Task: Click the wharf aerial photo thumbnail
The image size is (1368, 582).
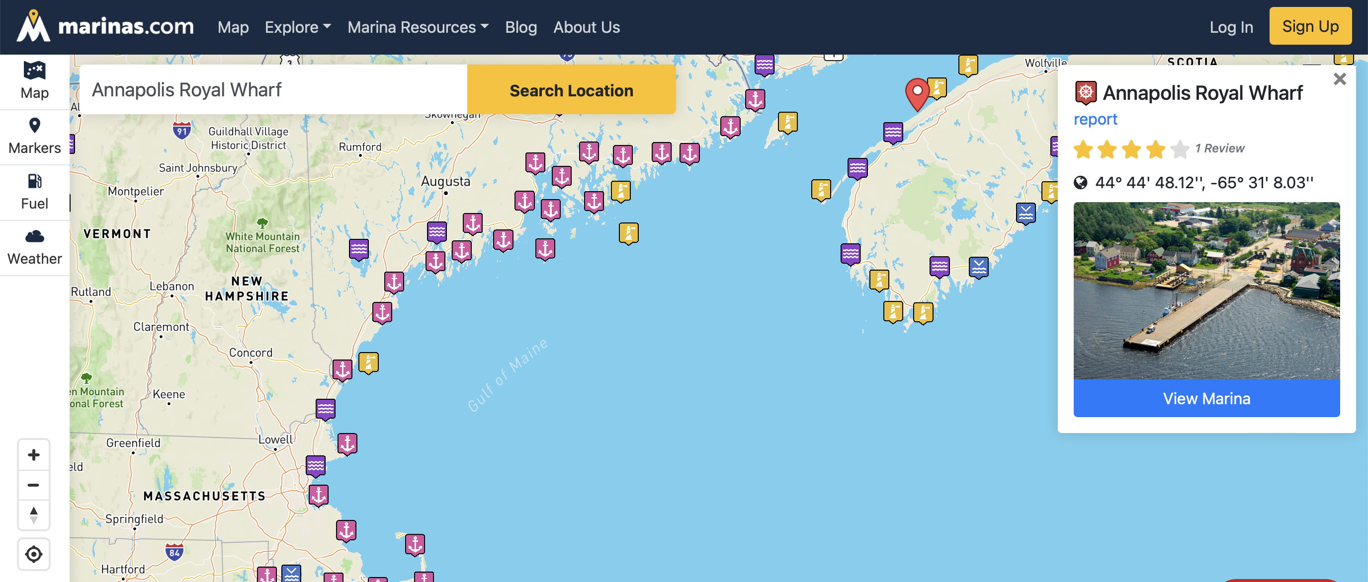Action: click(x=1206, y=291)
